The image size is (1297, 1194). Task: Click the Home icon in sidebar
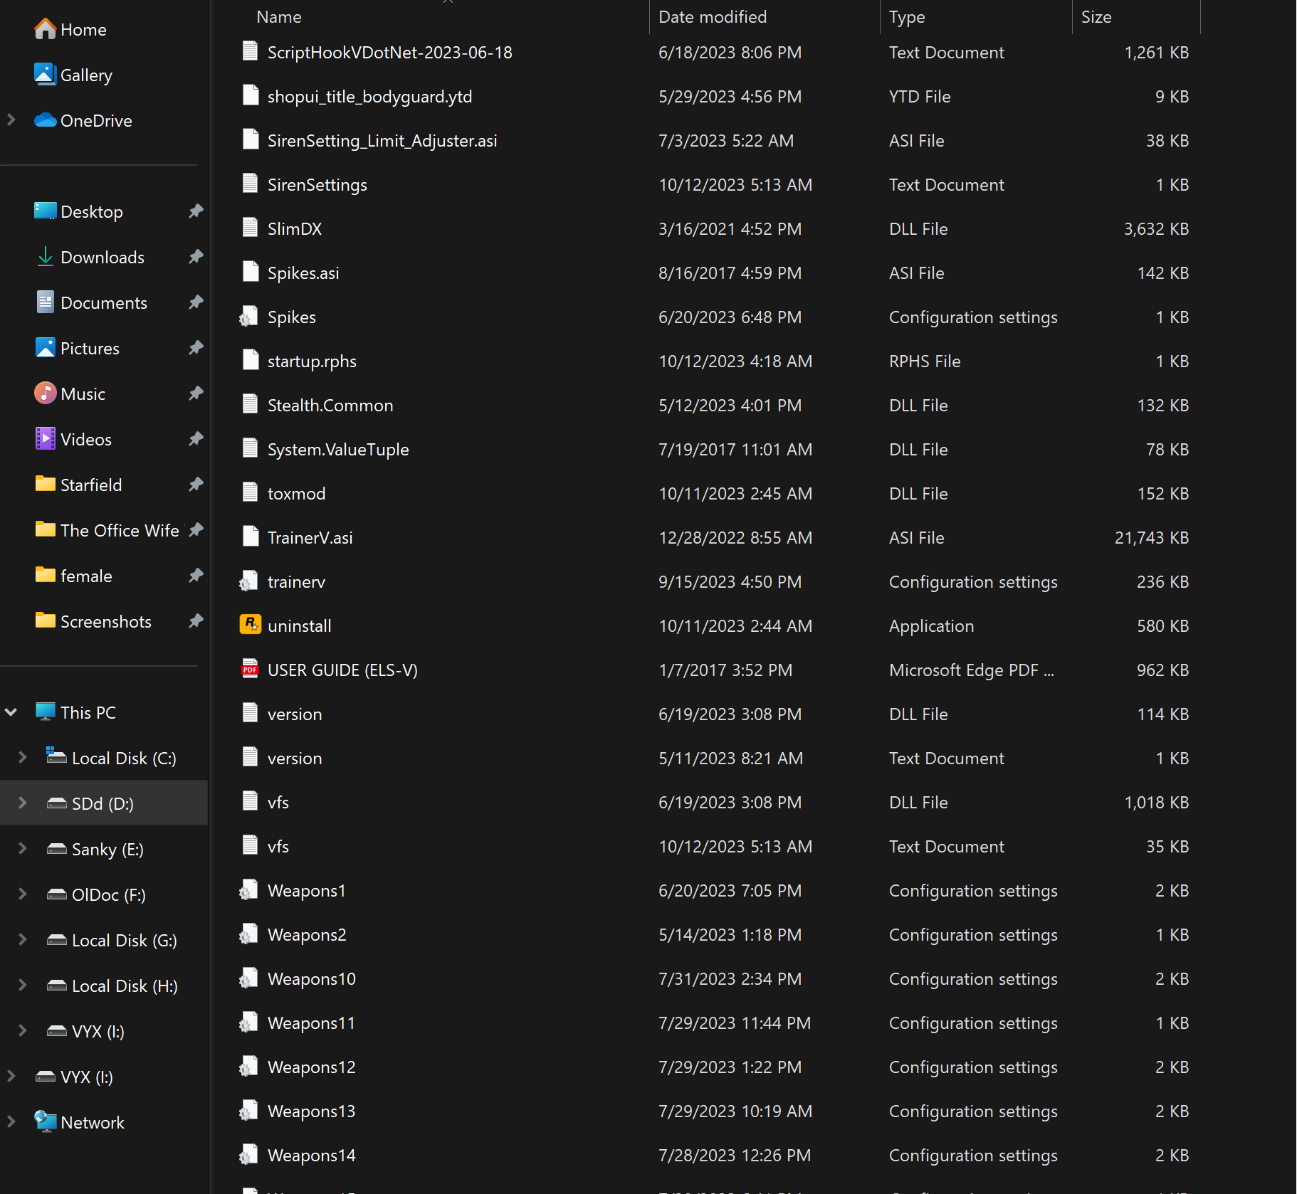tap(45, 29)
